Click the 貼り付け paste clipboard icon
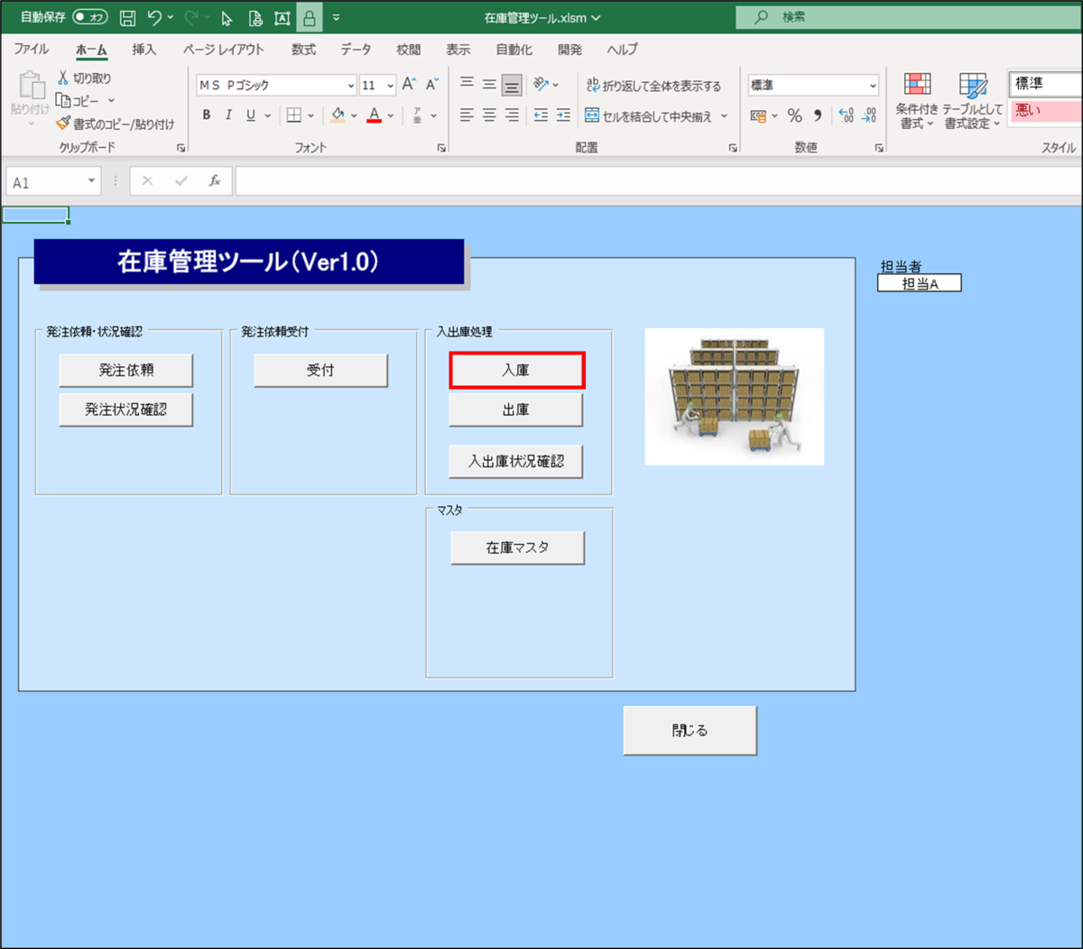 pos(31,86)
